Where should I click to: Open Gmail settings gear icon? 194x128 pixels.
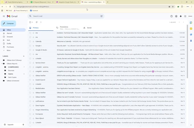tap(176, 16)
